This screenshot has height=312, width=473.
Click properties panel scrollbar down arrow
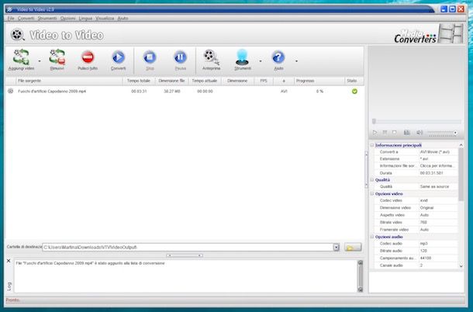pyautogui.click(x=461, y=266)
